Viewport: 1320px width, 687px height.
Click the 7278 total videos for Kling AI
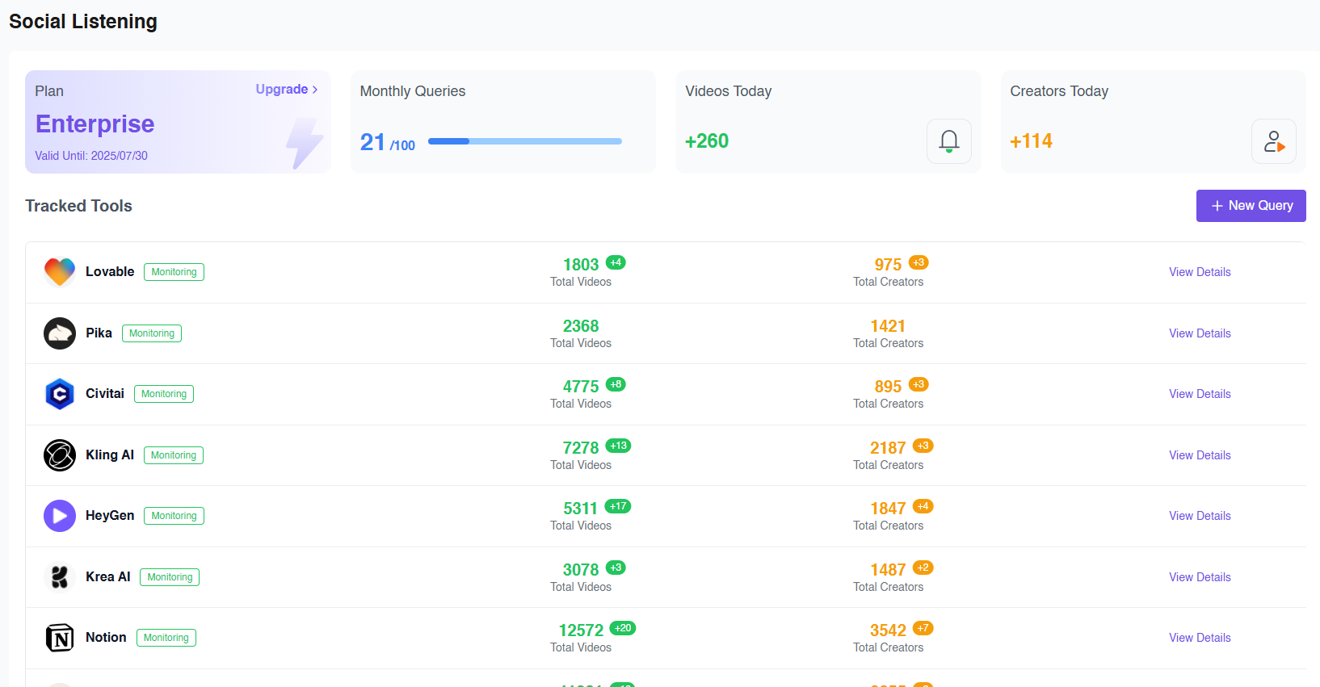click(581, 448)
